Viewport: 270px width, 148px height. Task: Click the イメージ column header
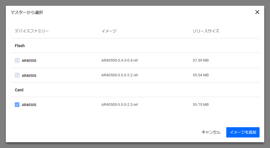tap(109, 31)
